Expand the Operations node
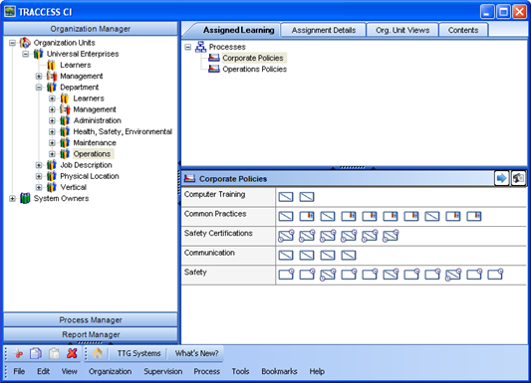Image resolution: width=531 pixels, height=383 pixels. pyautogui.click(x=52, y=154)
